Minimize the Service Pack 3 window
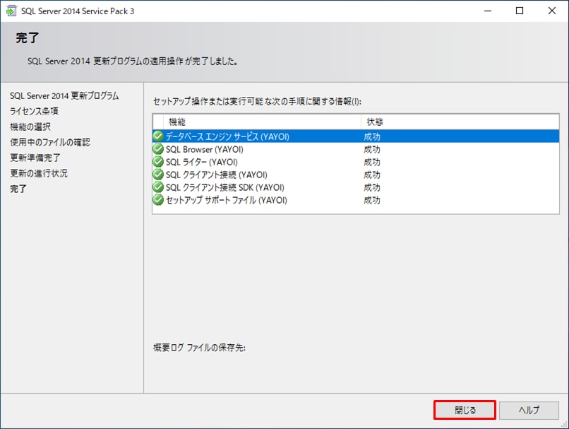569x429 pixels. 488,11
